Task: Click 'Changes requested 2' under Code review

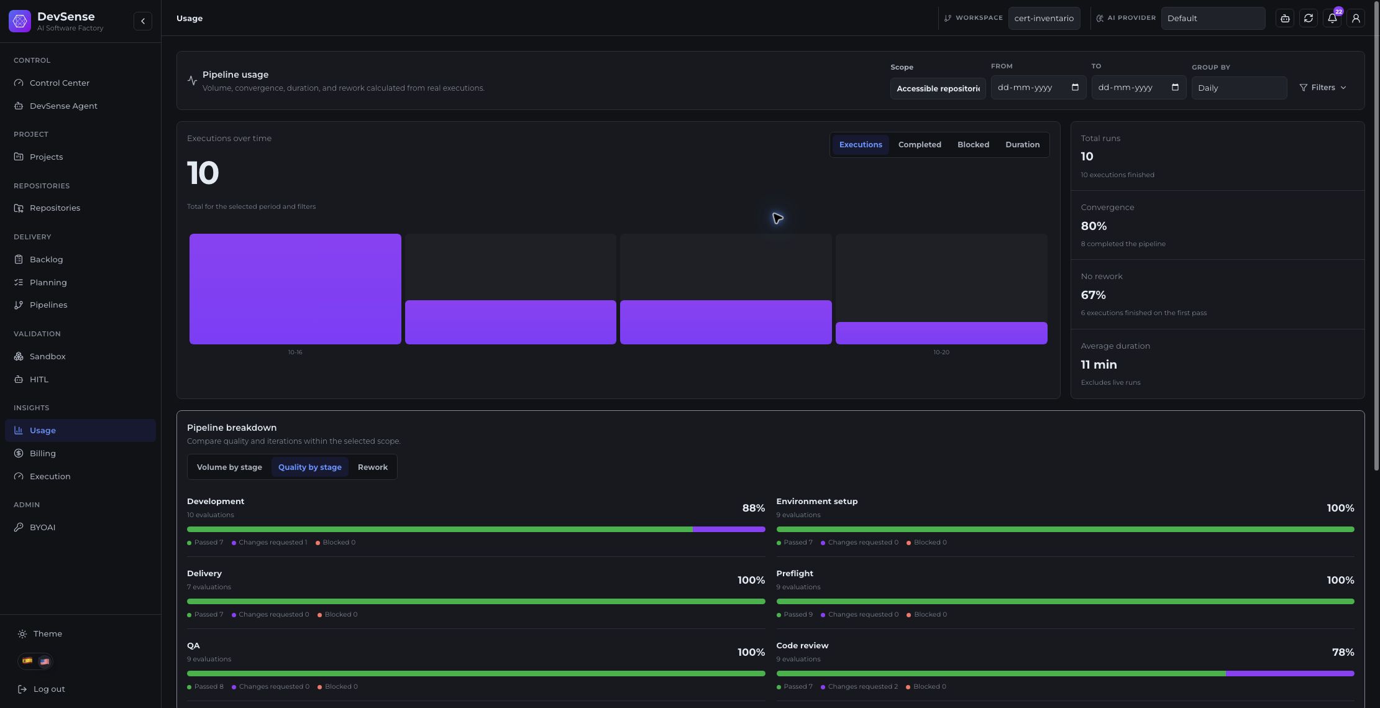Action: pos(862,687)
